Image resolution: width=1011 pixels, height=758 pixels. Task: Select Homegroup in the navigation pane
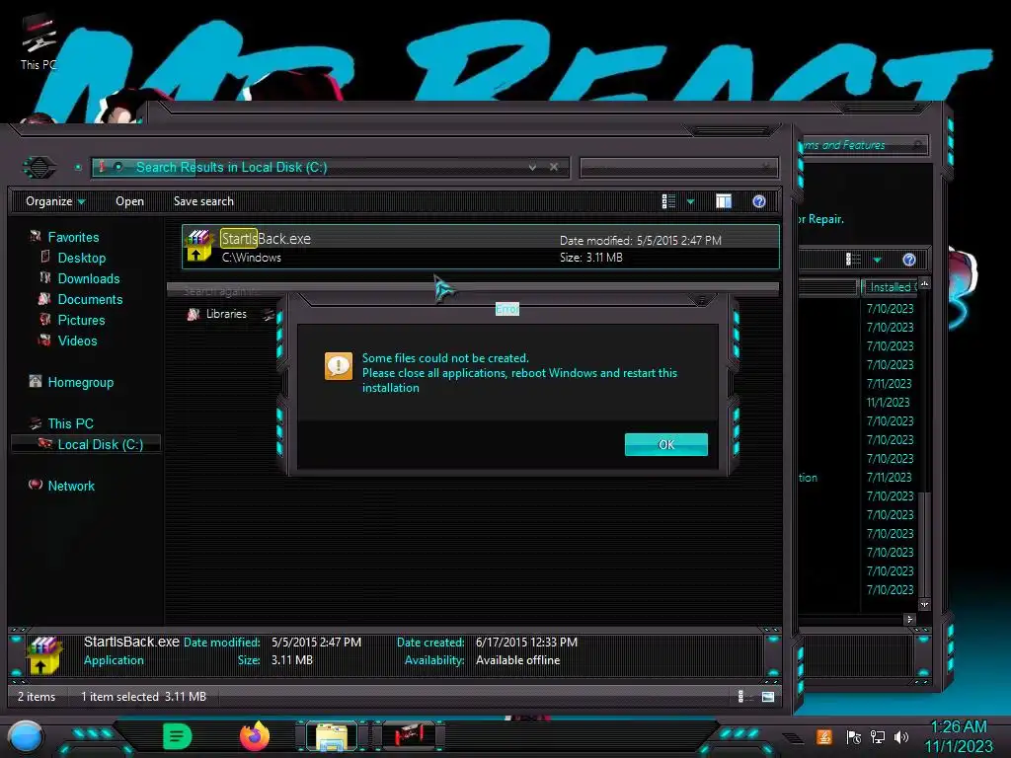pyautogui.click(x=81, y=382)
